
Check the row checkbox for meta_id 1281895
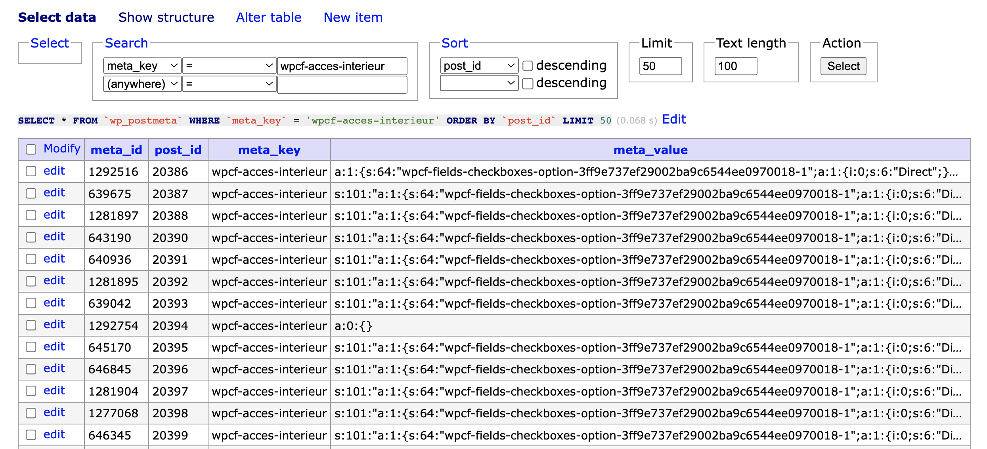point(31,281)
